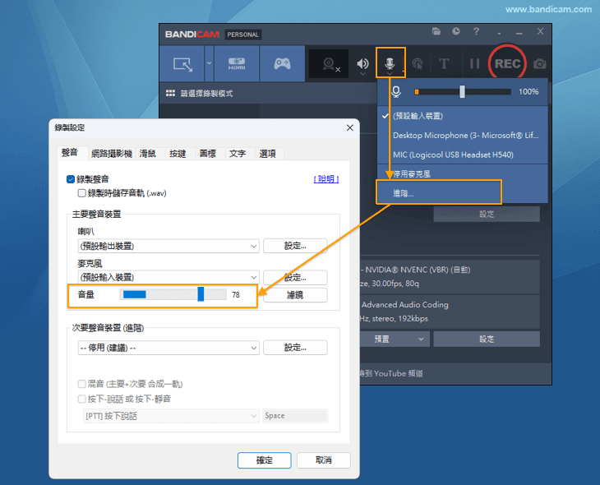Screen dimensions: 600x485
Task: Adjust microphone volume slider at 100%
Action: pyautogui.click(x=463, y=91)
